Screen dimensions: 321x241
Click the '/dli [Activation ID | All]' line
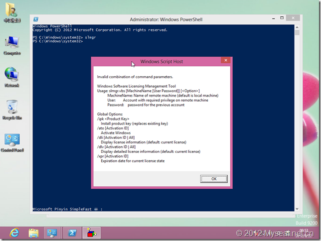[116, 137]
